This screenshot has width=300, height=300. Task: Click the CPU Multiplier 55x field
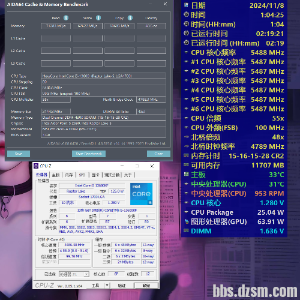[56, 100]
